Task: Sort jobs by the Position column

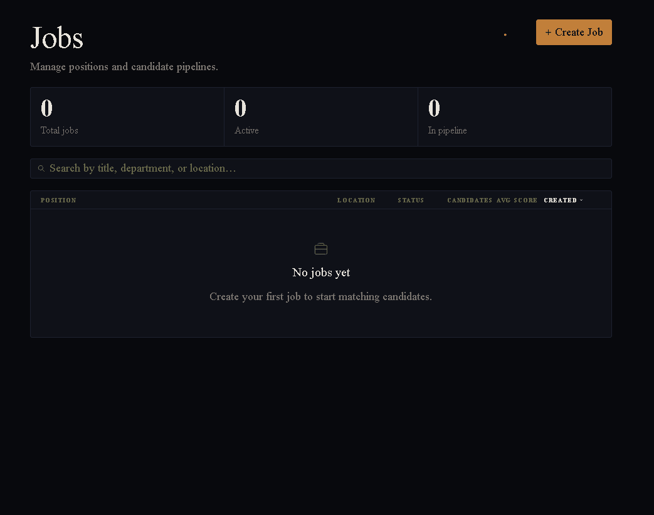Action: (58, 200)
